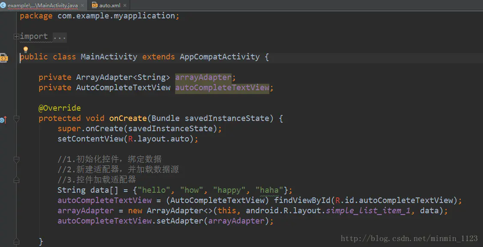Viewport: 483px width, 247px height.
Task: Click the fold end marker at onCreate closing brace
Action: [x=16, y=241]
